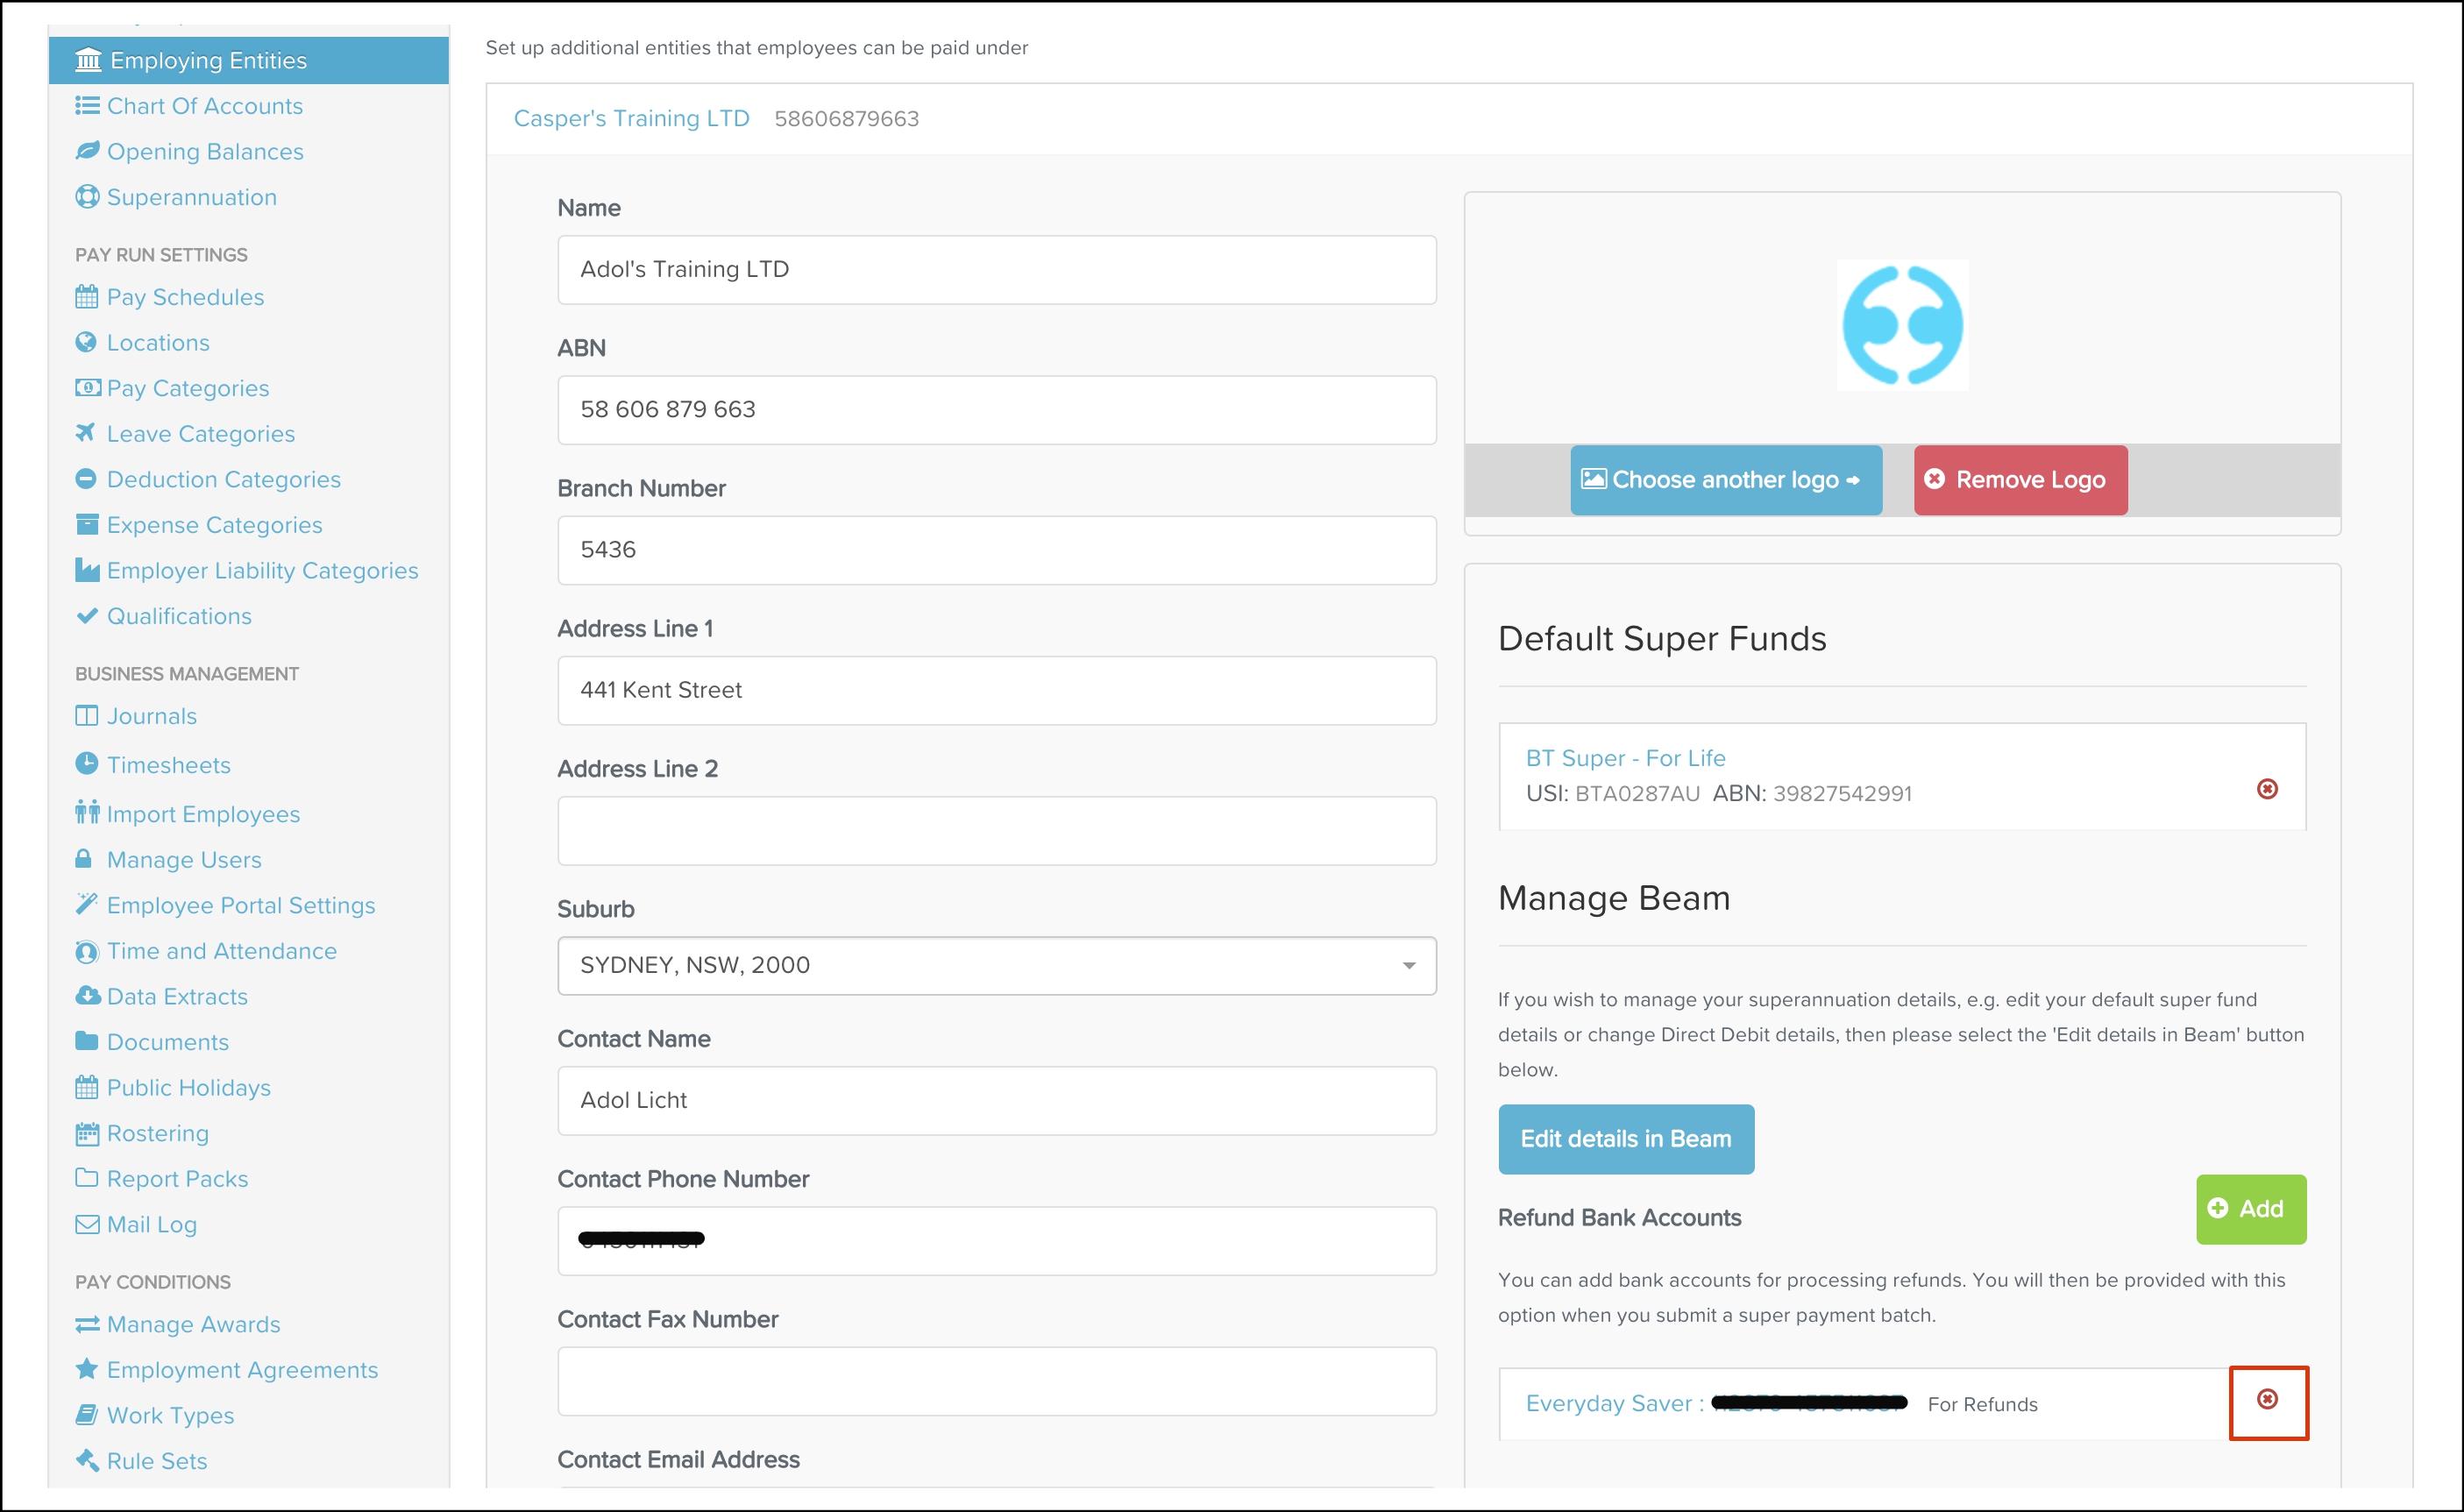
Task: Click the red Remove Logo button
Action: click(x=2019, y=480)
